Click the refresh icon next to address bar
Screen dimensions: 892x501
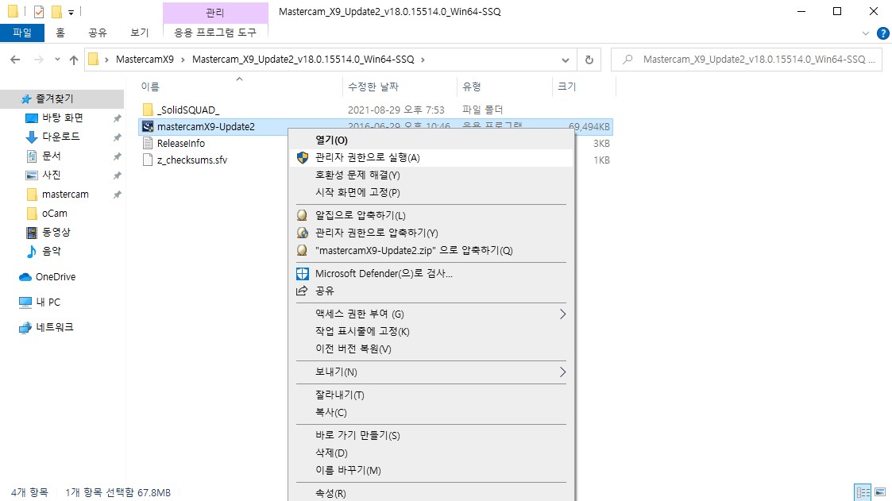589,59
